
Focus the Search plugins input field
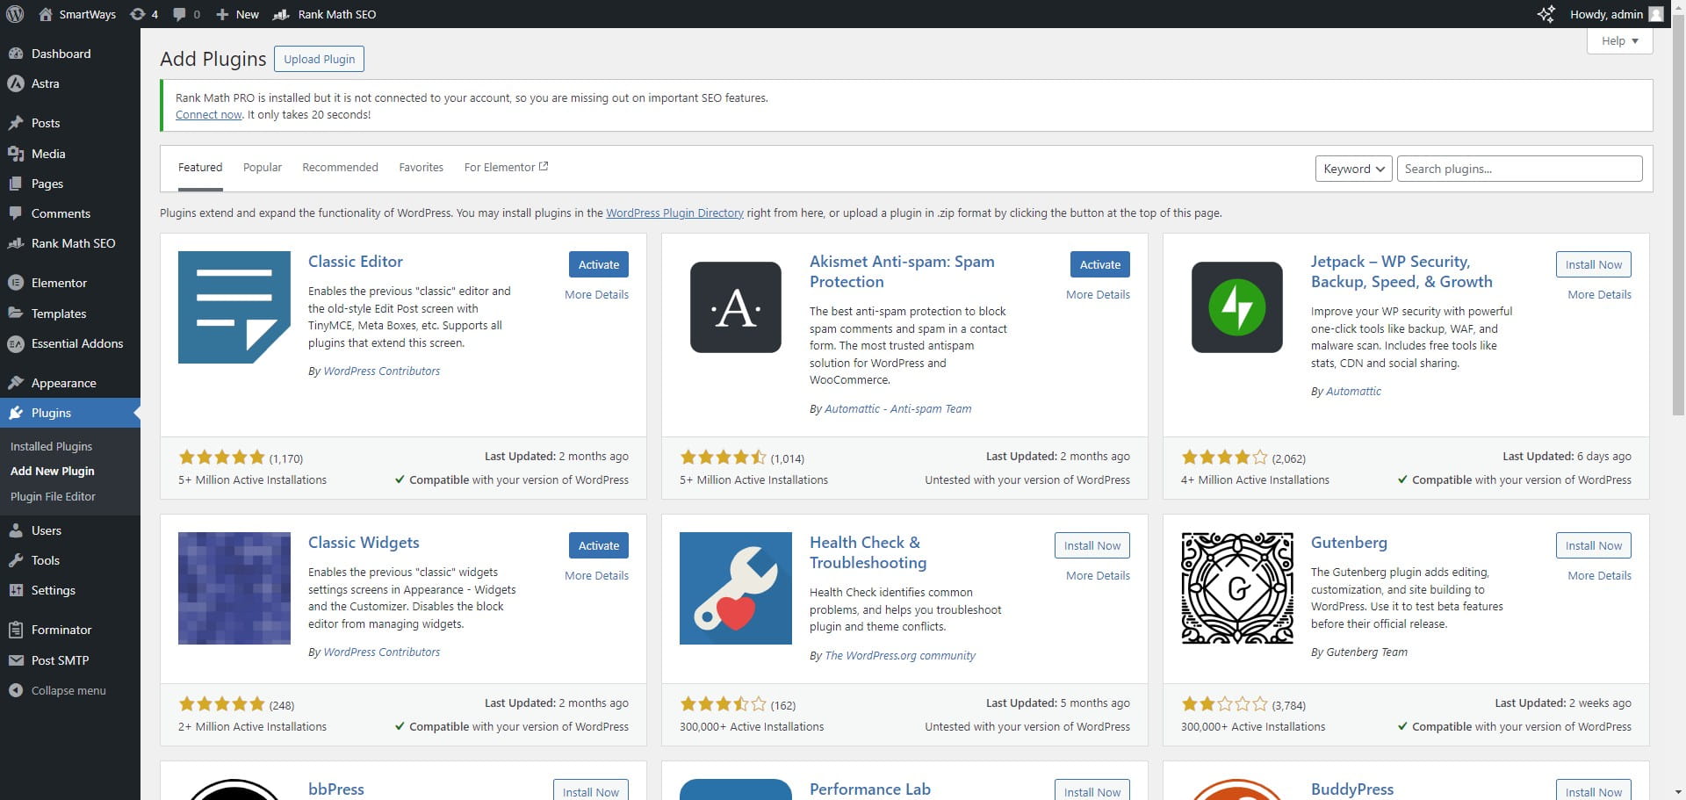(x=1519, y=169)
